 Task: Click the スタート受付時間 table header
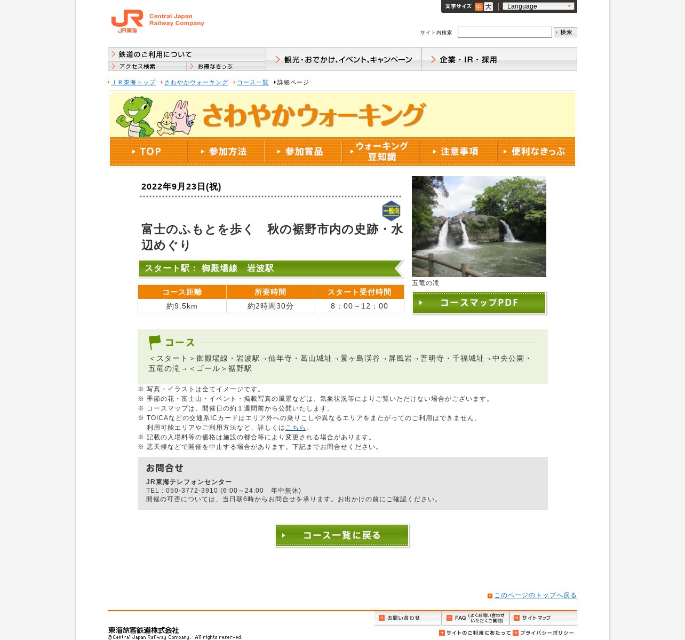pos(360,292)
